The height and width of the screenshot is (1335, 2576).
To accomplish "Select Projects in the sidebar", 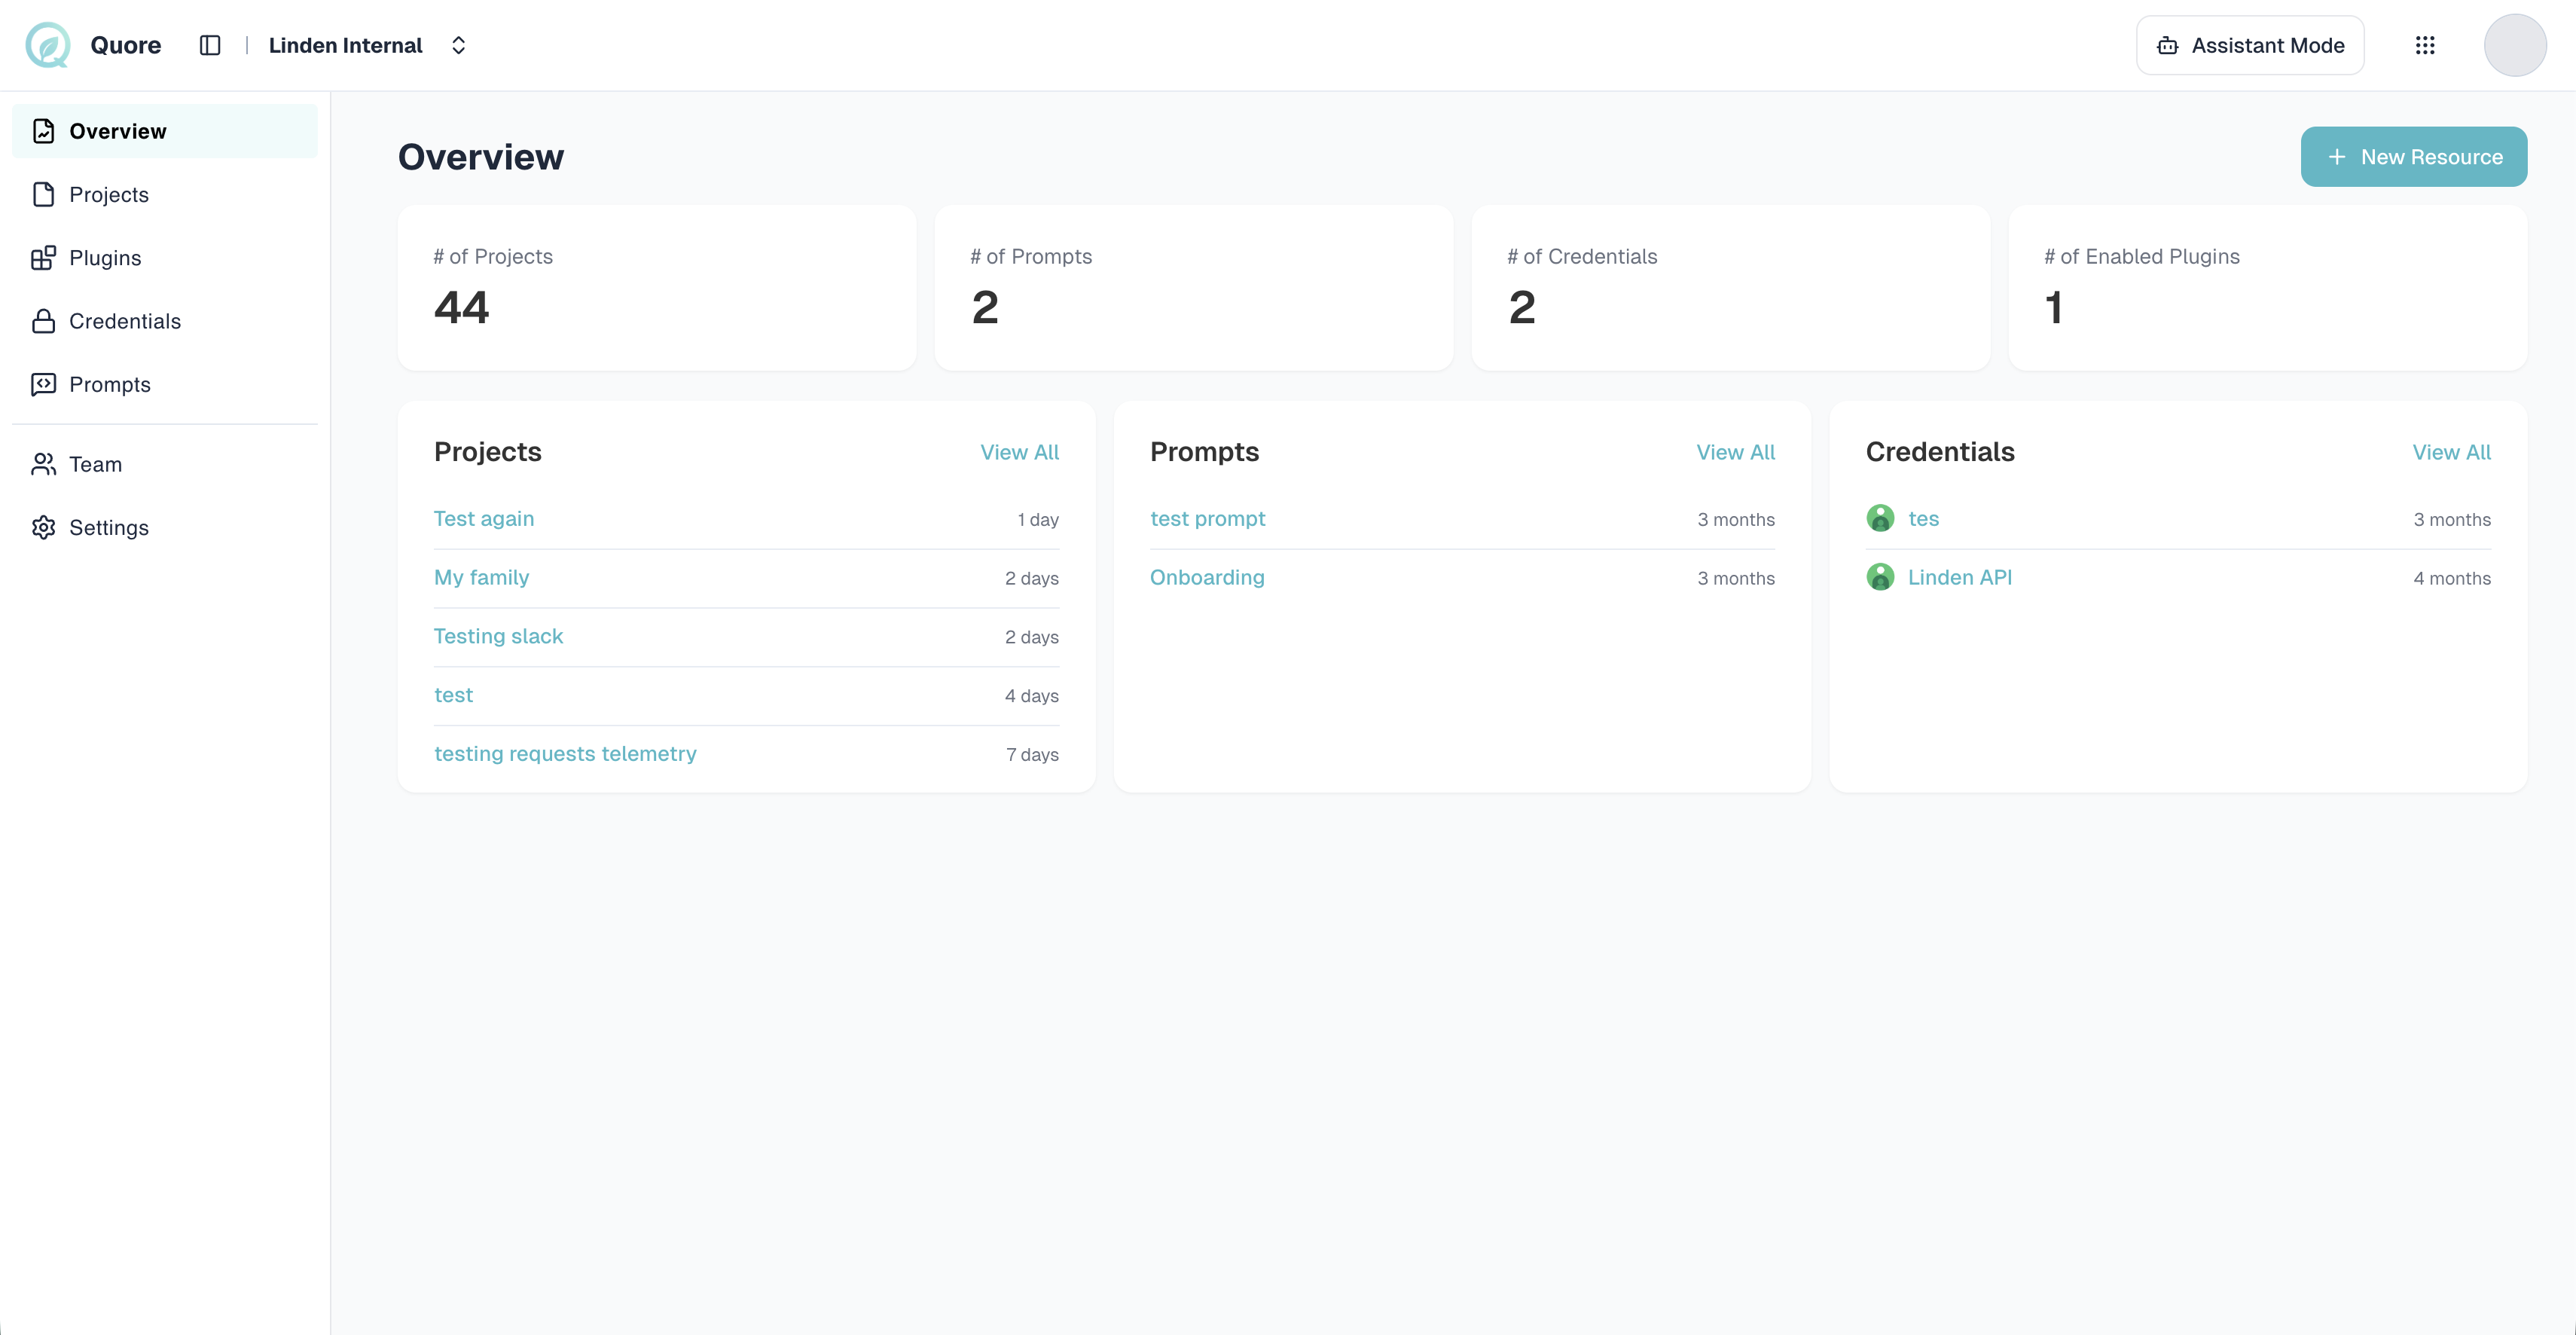I will click(108, 195).
